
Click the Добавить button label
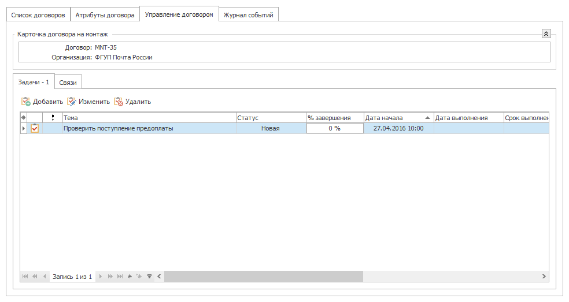[x=48, y=102]
